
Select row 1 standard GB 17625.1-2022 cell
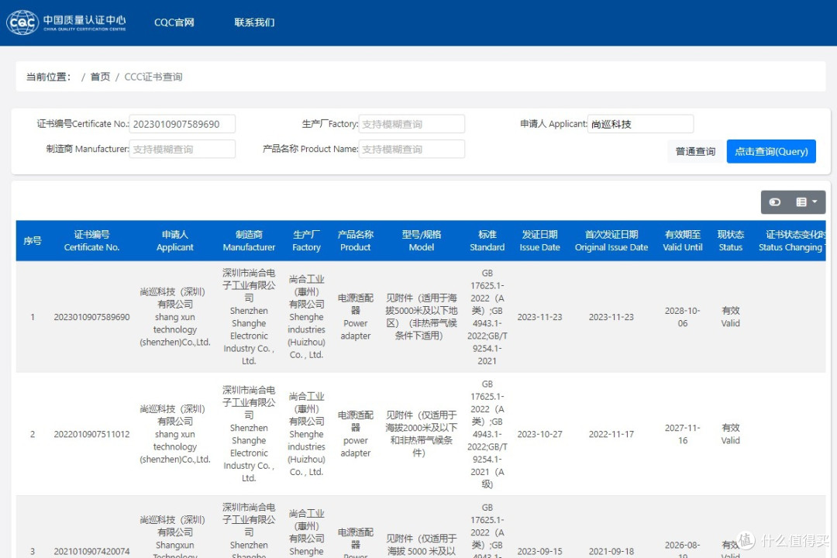(487, 317)
